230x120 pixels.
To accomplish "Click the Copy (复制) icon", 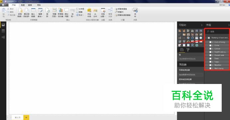I will [8, 12].
